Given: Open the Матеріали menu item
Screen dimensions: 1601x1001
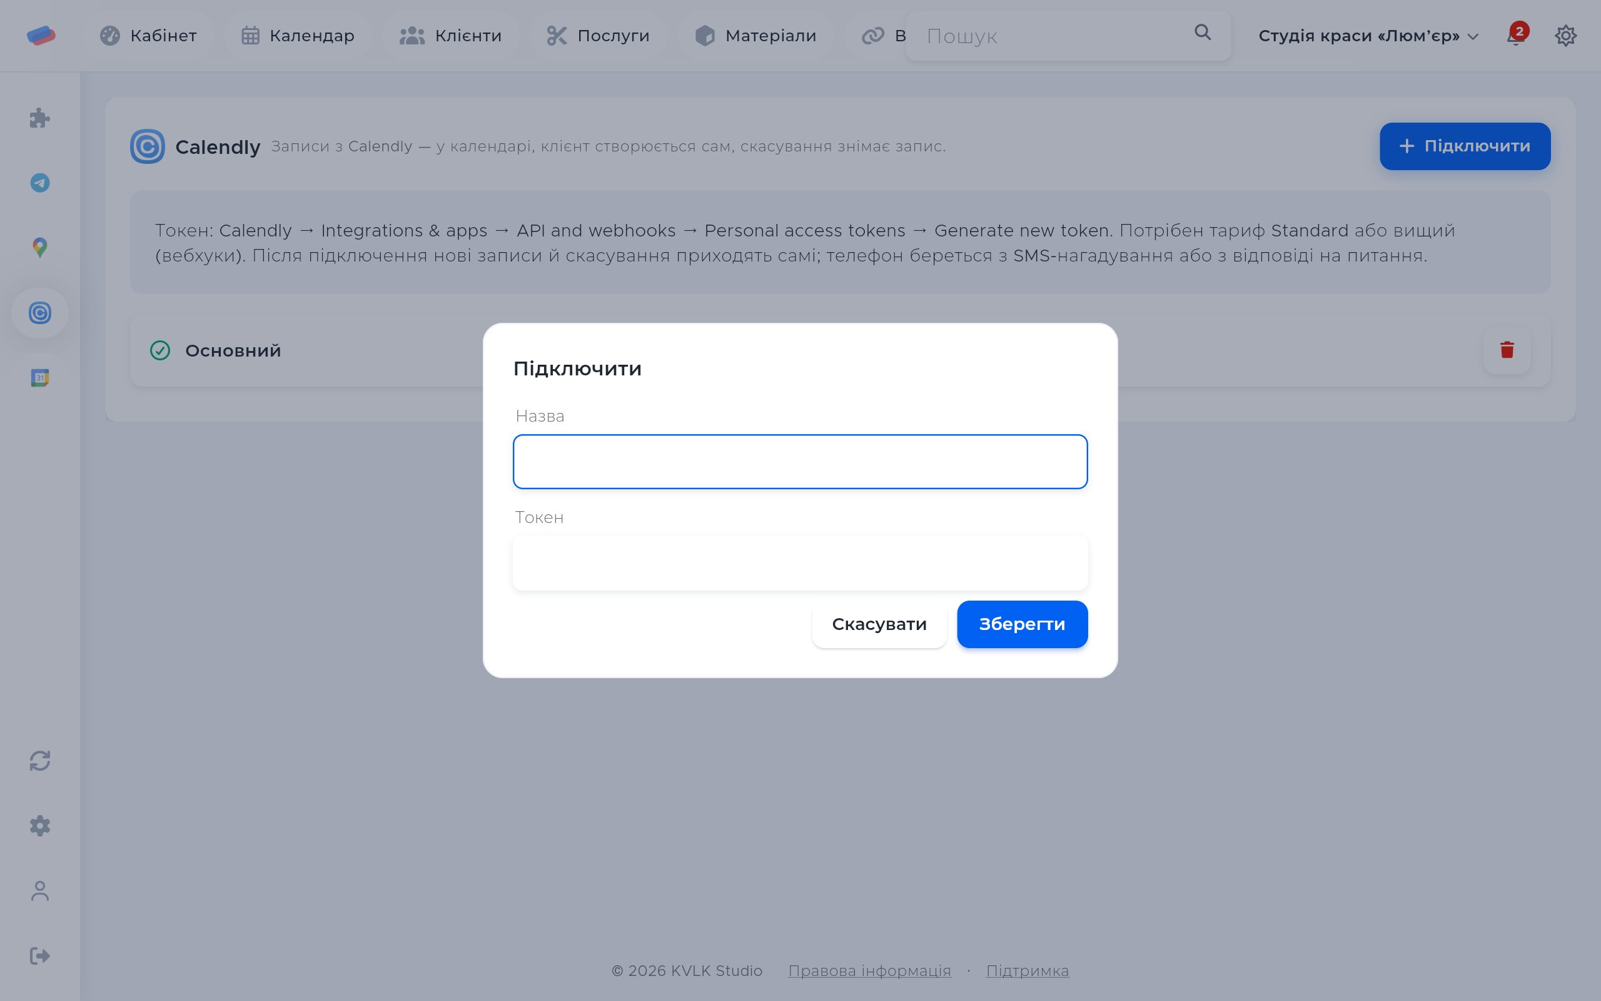Looking at the screenshot, I should click(755, 36).
